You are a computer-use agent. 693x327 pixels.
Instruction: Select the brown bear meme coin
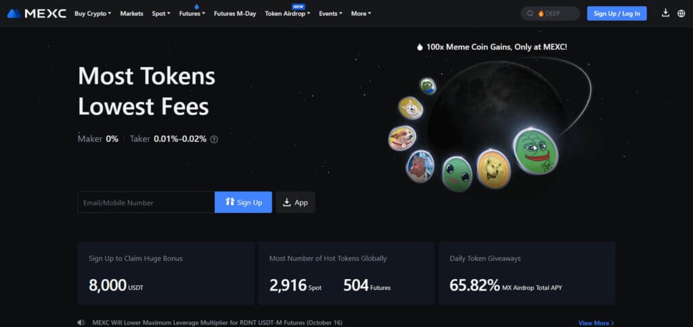pyautogui.click(x=420, y=166)
